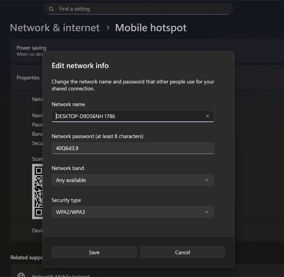Click the Mobile hotspot breadcrumb
284x277 pixels.
tap(151, 28)
